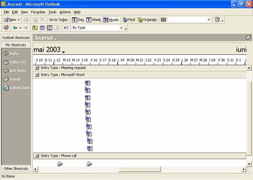Open the Sent Items shortcut

pyautogui.click(x=14, y=71)
